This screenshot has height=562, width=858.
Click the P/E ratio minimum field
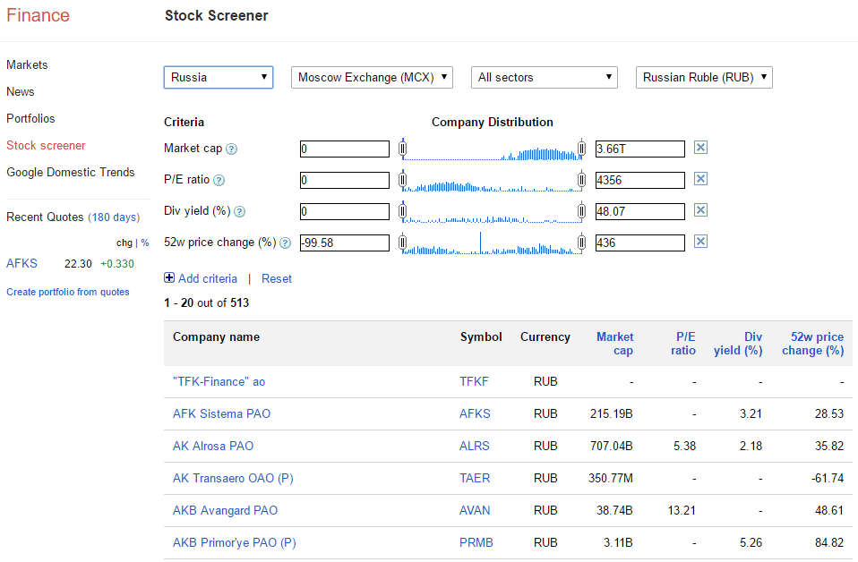(345, 180)
